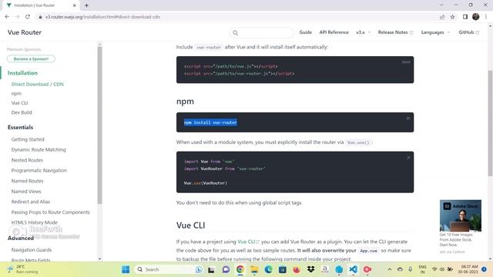The height and width of the screenshot is (277, 493).
Task: Open the screen recorder taskbar icon
Action: tap(367, 269)
